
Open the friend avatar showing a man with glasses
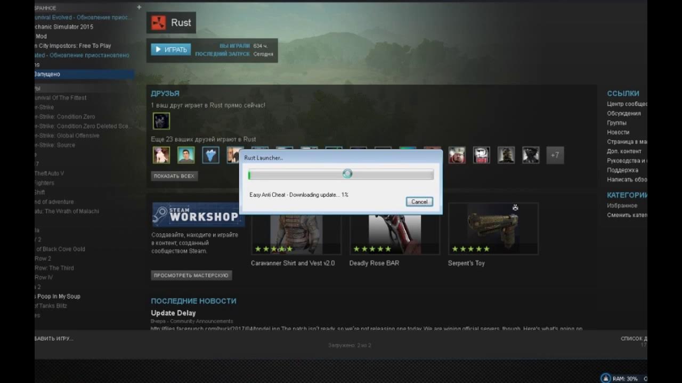point(186,155)
